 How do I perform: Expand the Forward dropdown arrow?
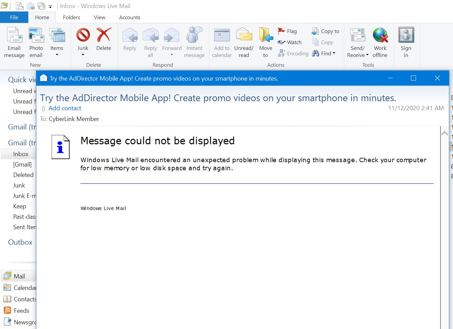[x=172, y=55]
